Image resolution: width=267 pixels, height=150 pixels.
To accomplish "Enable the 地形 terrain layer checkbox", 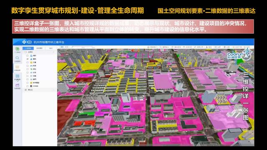I will [28, 55].
